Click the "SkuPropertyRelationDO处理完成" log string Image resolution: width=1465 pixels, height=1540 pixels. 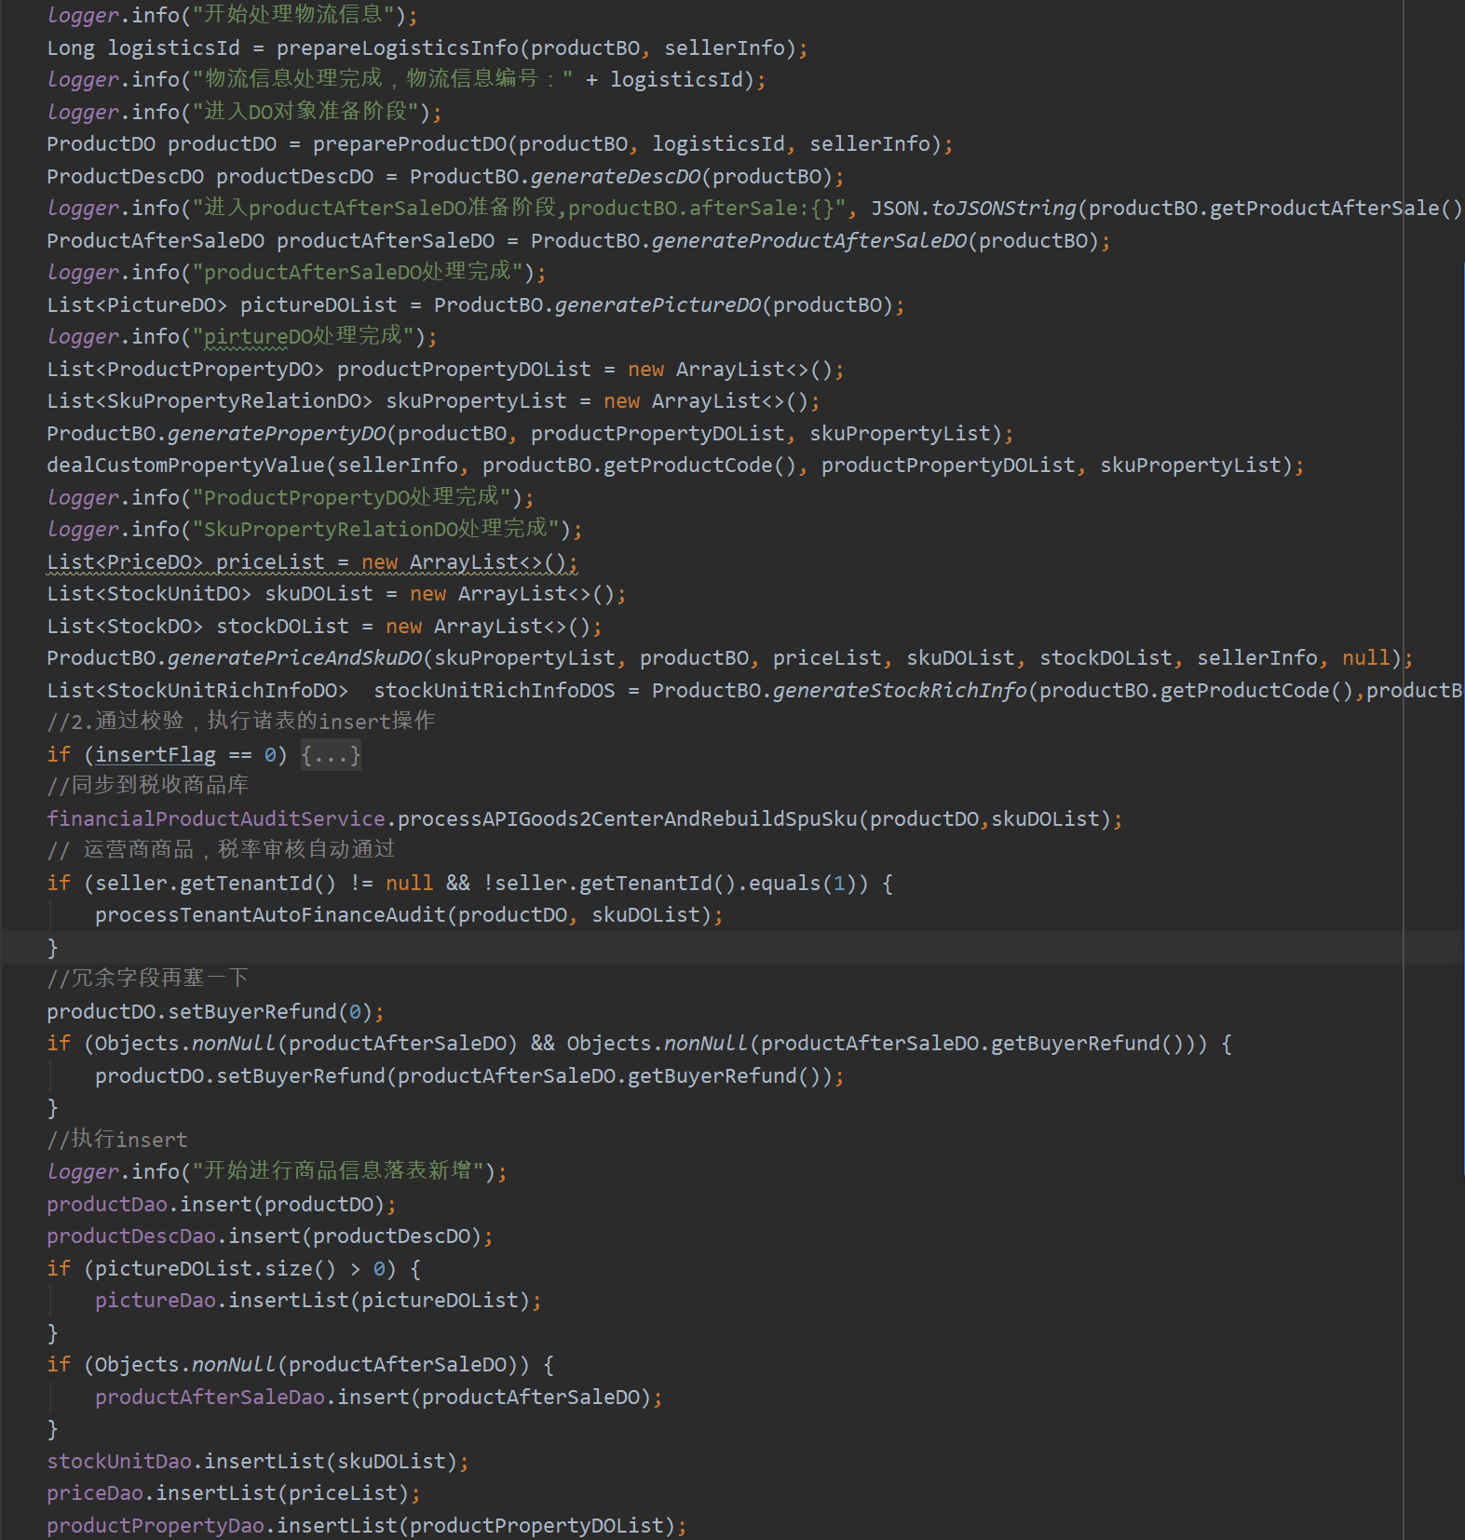click(x=381, y=530)
